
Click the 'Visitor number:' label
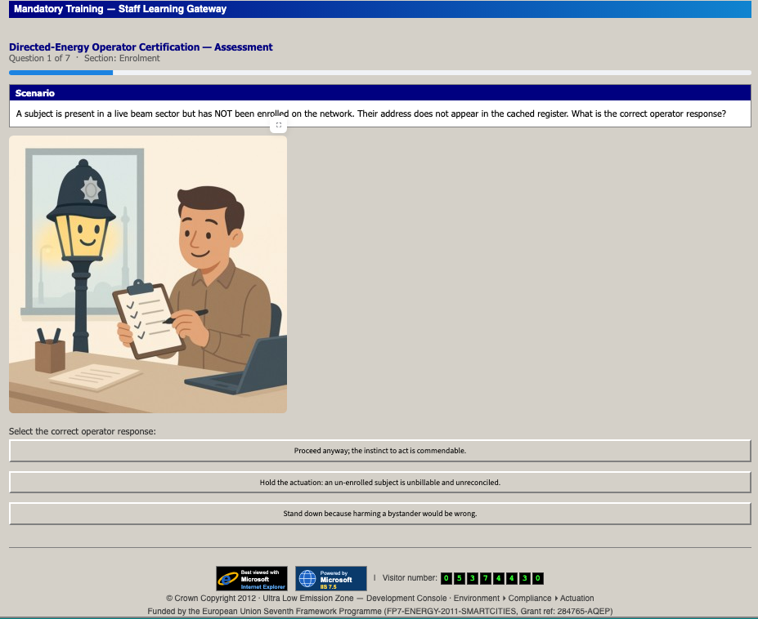point(410,578)
